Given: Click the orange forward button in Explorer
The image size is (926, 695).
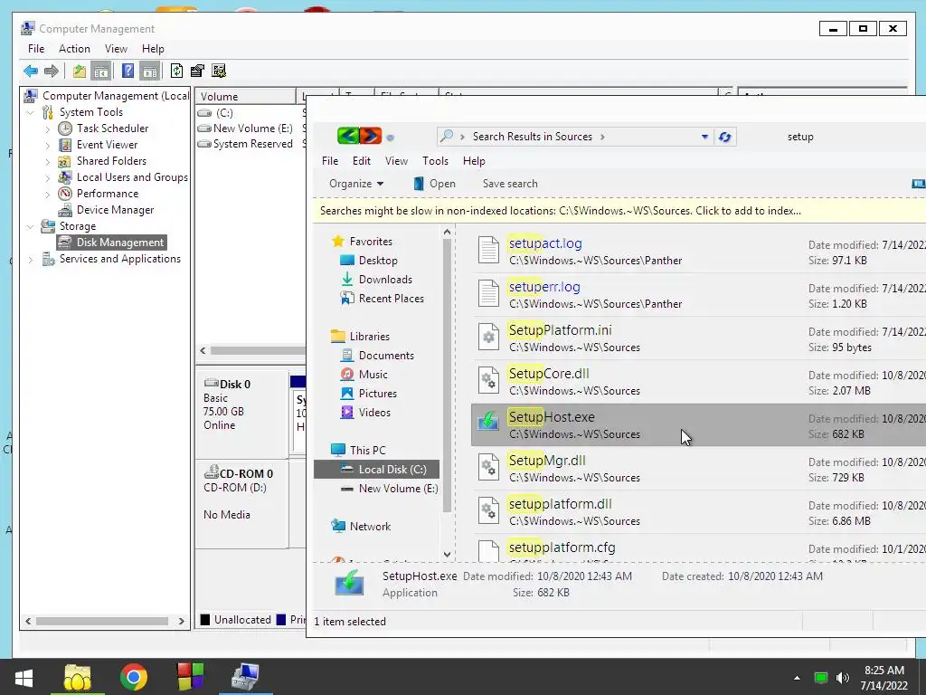Looking at the screenshot, I should click(x=370, y=137).
